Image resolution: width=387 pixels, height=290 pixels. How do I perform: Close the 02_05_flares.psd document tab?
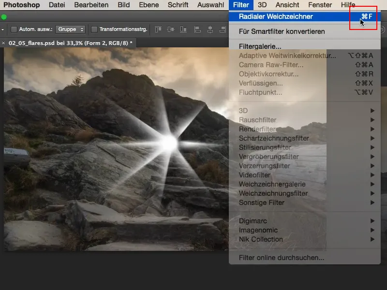[x=3, y=43]
